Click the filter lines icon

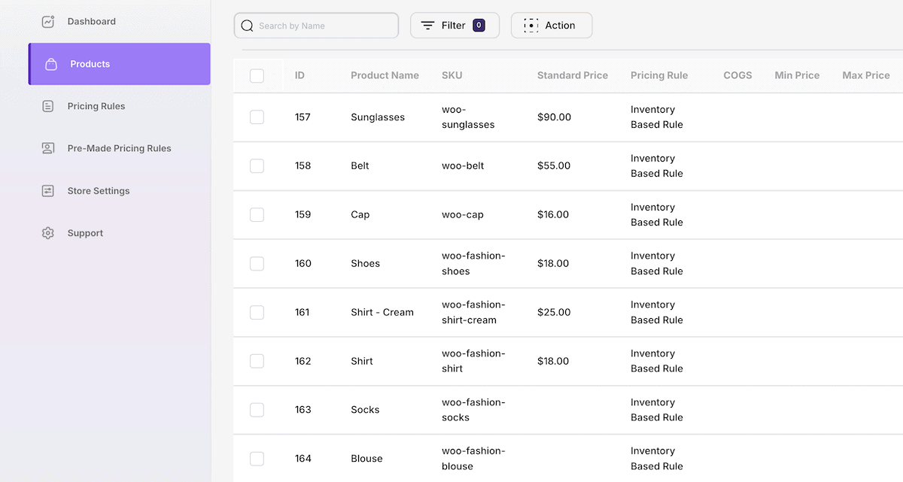(x=427, y=26)
